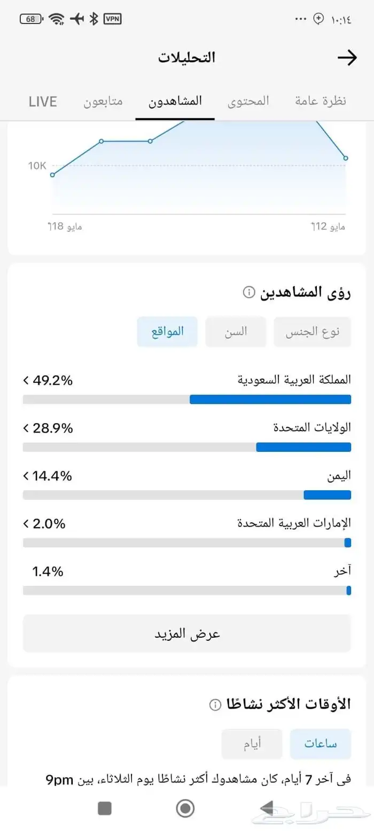Expand اليمن 14.4% row
Image resolution: width=374 pixels, height=831 pixels.
[x=187, y=475]
